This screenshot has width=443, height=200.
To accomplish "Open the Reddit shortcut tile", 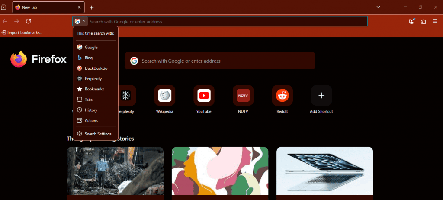I will (282, 96).
